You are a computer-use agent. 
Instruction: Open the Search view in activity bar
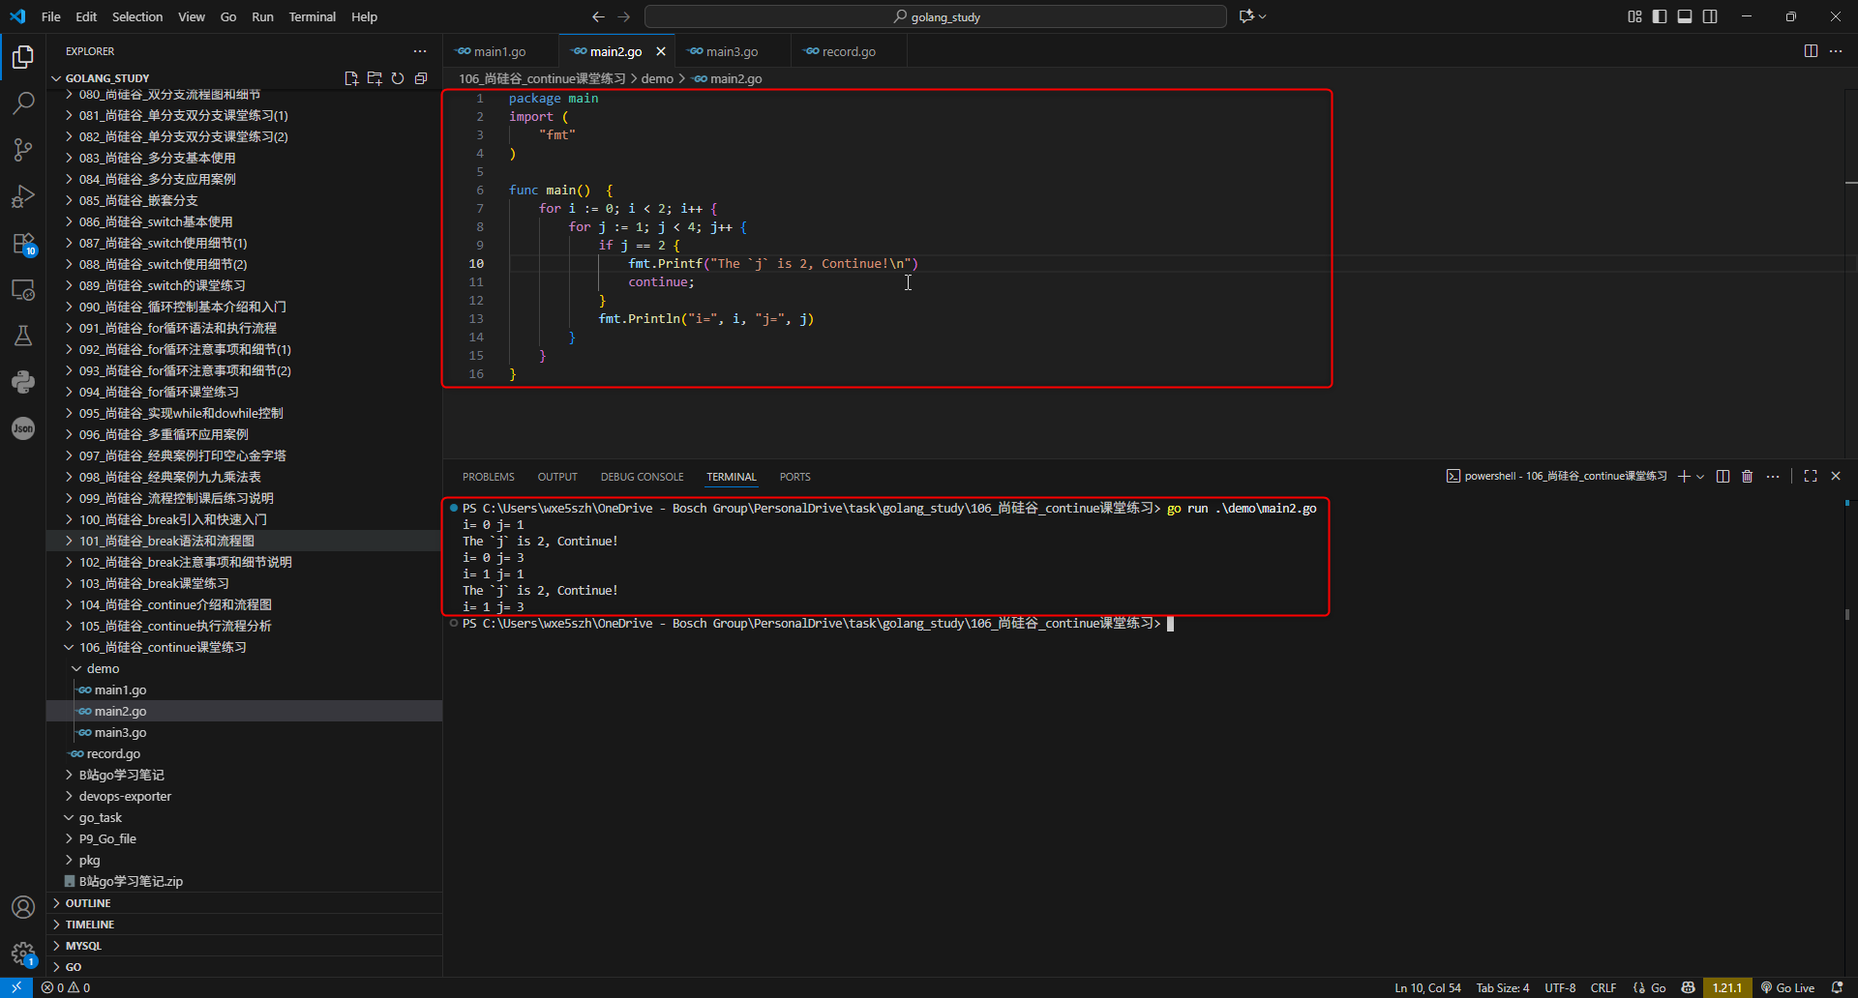coord(23,103)
